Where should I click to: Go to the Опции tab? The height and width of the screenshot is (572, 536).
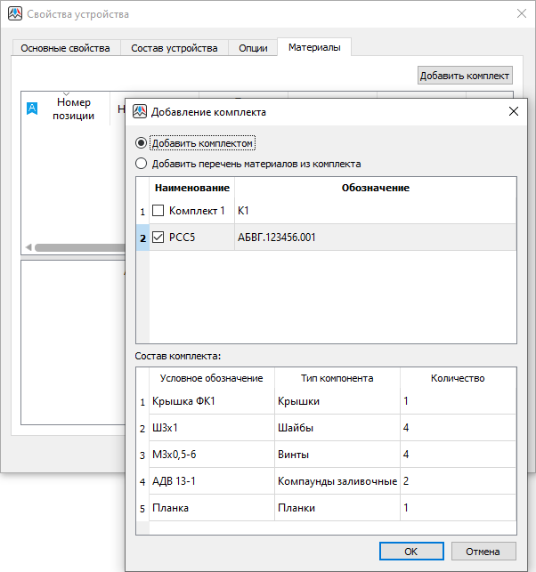(253, 48)
